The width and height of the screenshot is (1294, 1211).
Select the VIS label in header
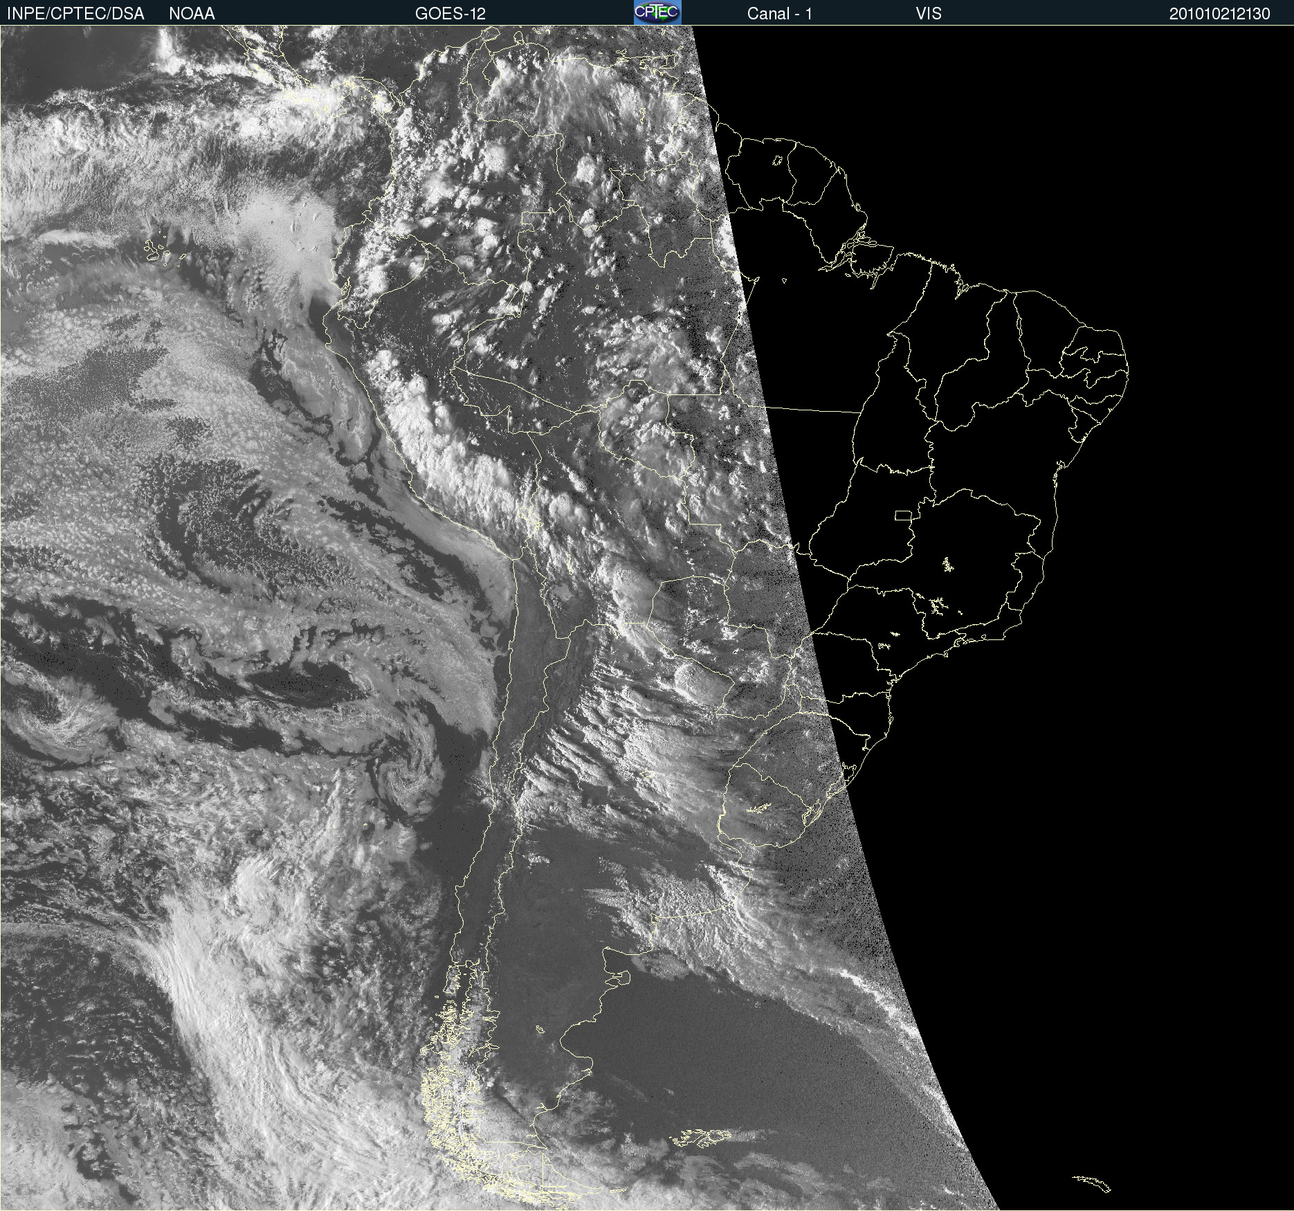928,14
